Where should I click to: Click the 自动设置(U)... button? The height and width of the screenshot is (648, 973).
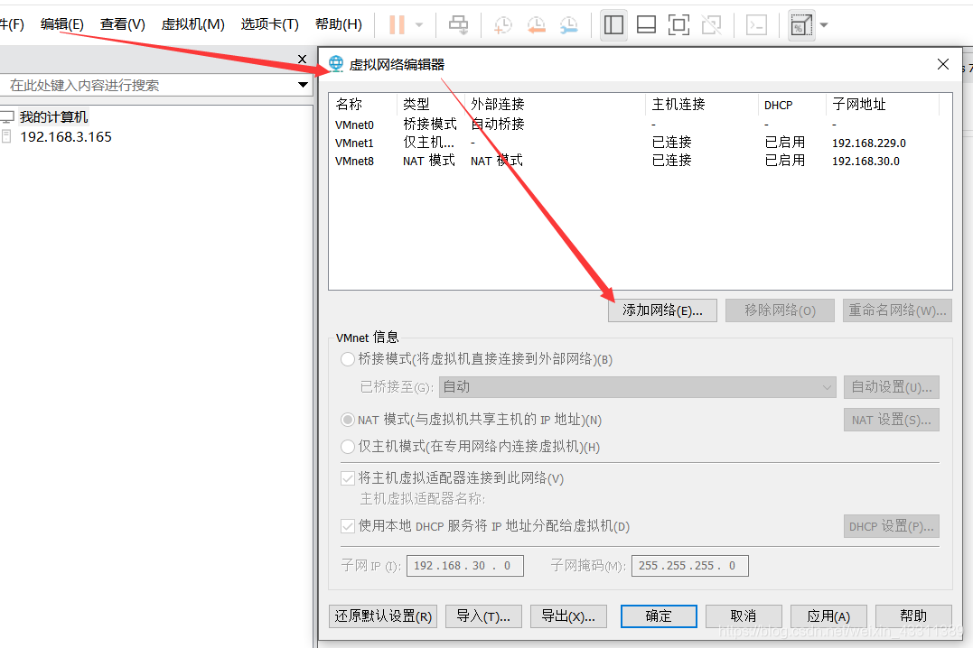[x=892, y=387]
